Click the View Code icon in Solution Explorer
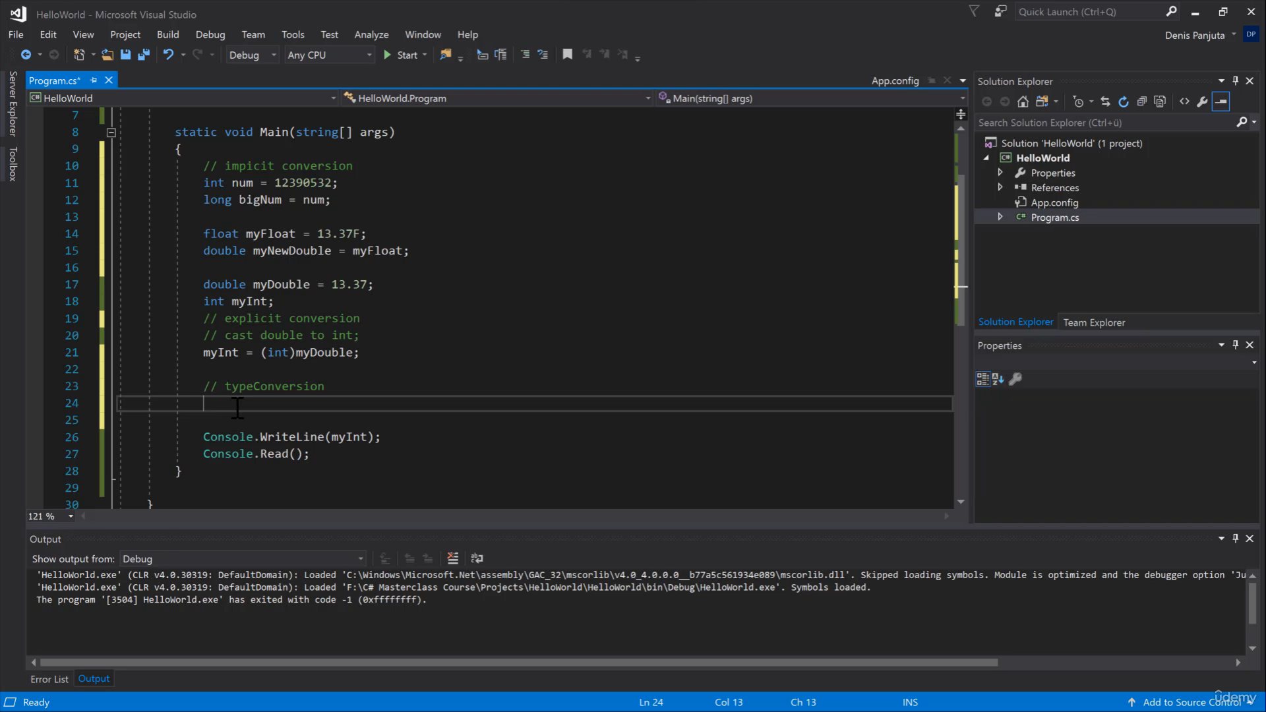Image resolution: width=1266 pixels, height=712 pixels. tap(1184, 102)
